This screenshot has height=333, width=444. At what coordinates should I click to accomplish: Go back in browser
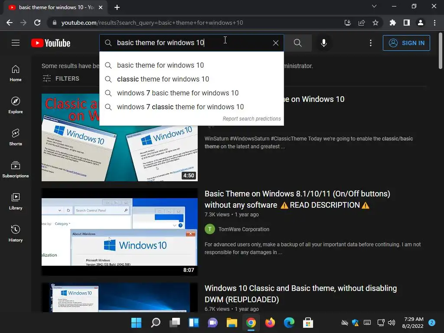(10, 23)
